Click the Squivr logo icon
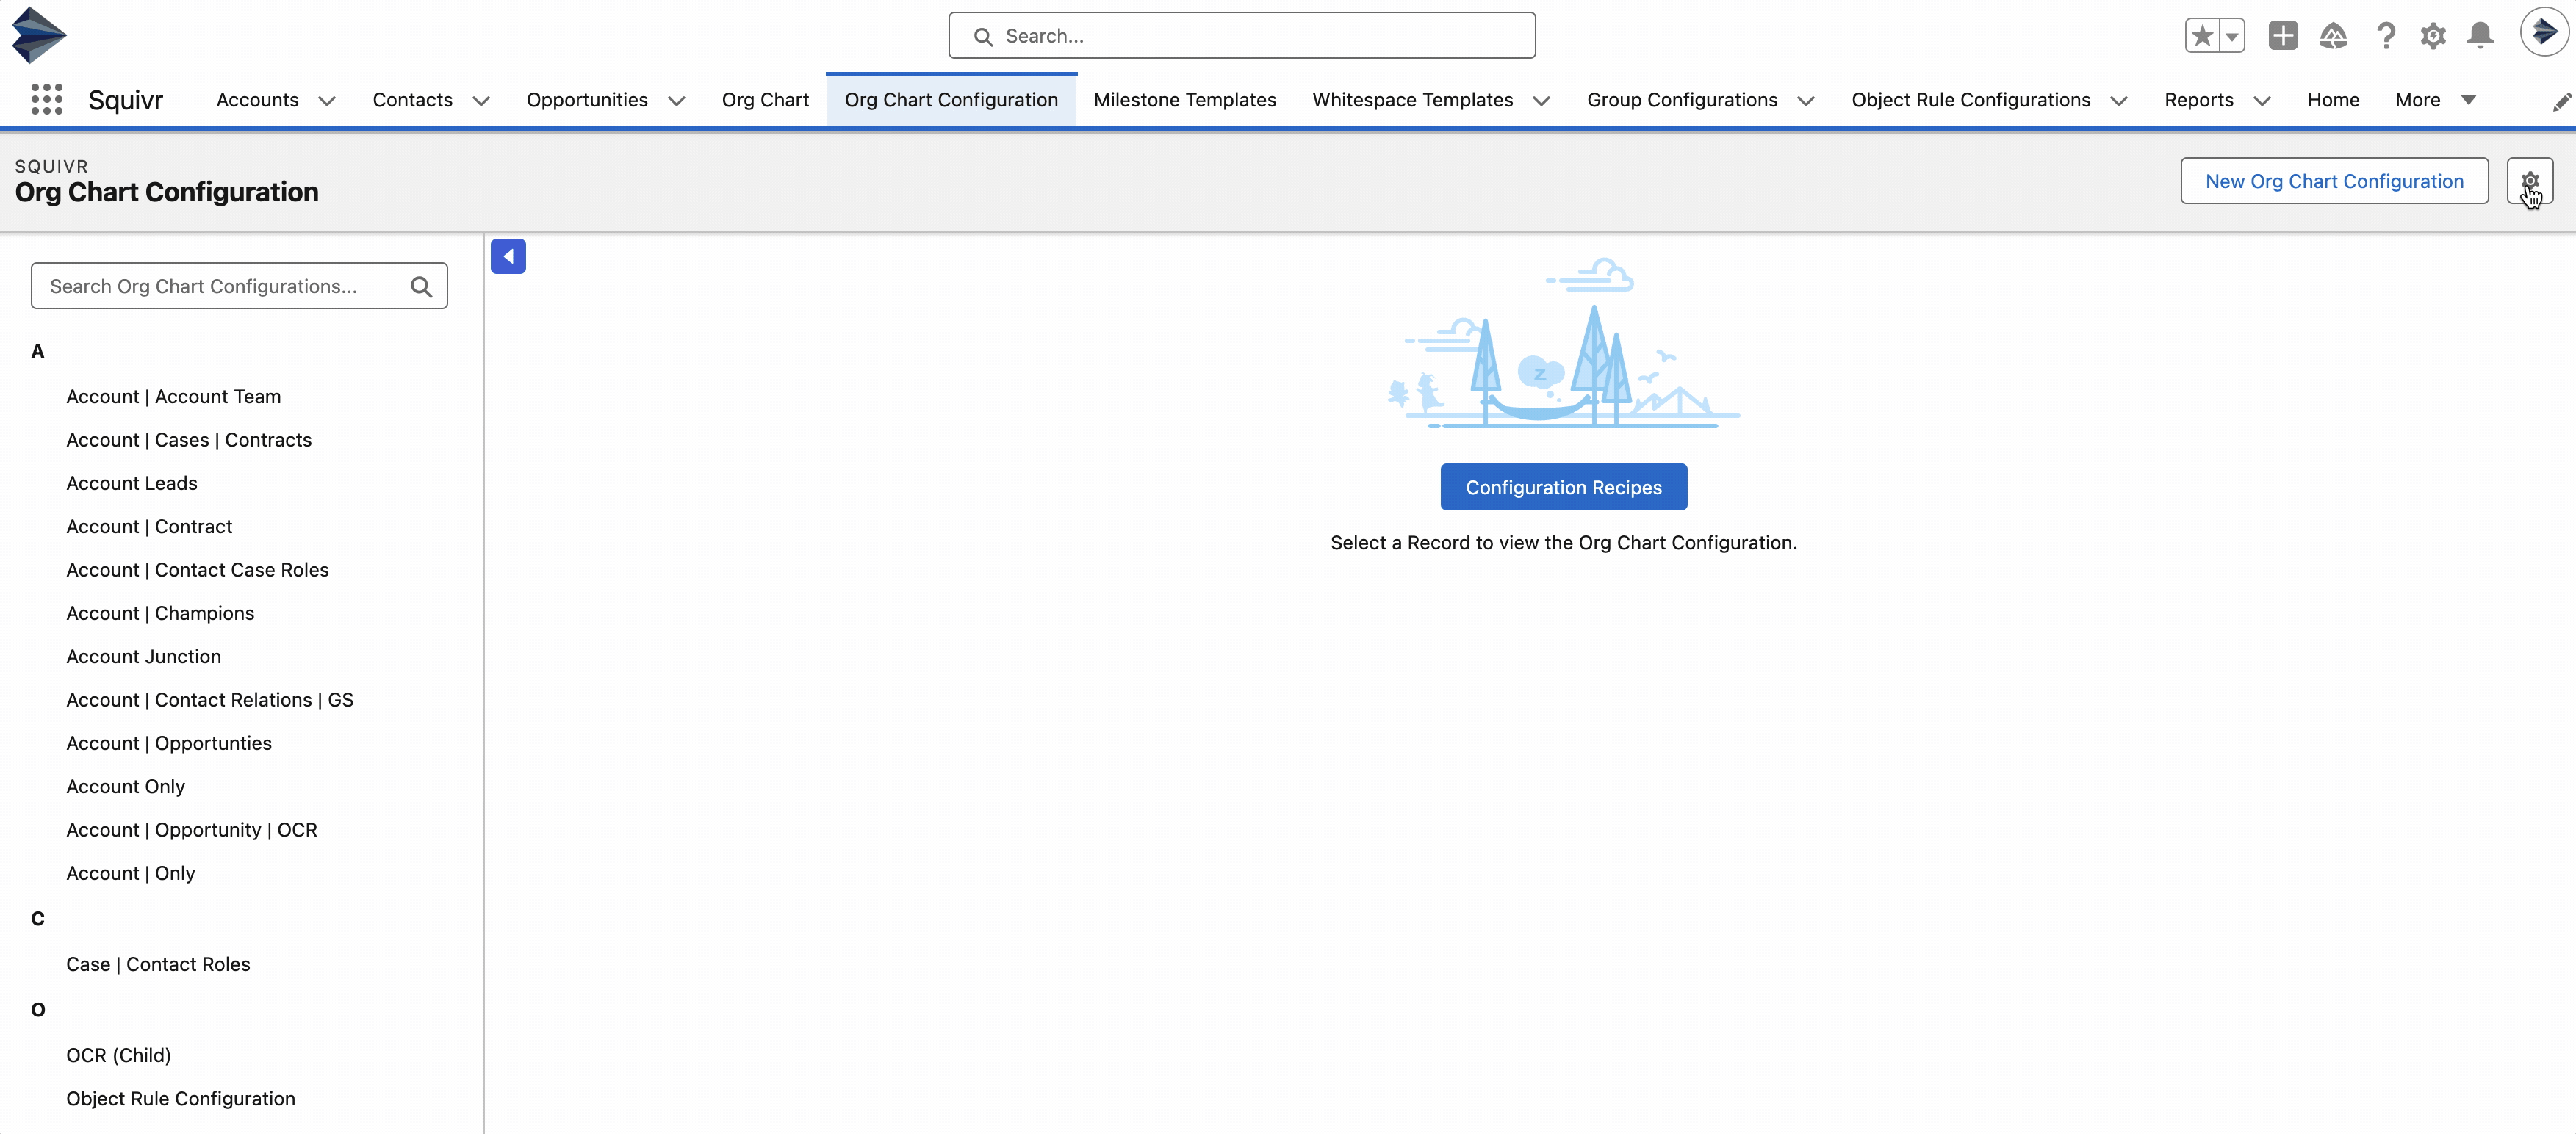This screenshot has width=2576, height=1134. 39,35
